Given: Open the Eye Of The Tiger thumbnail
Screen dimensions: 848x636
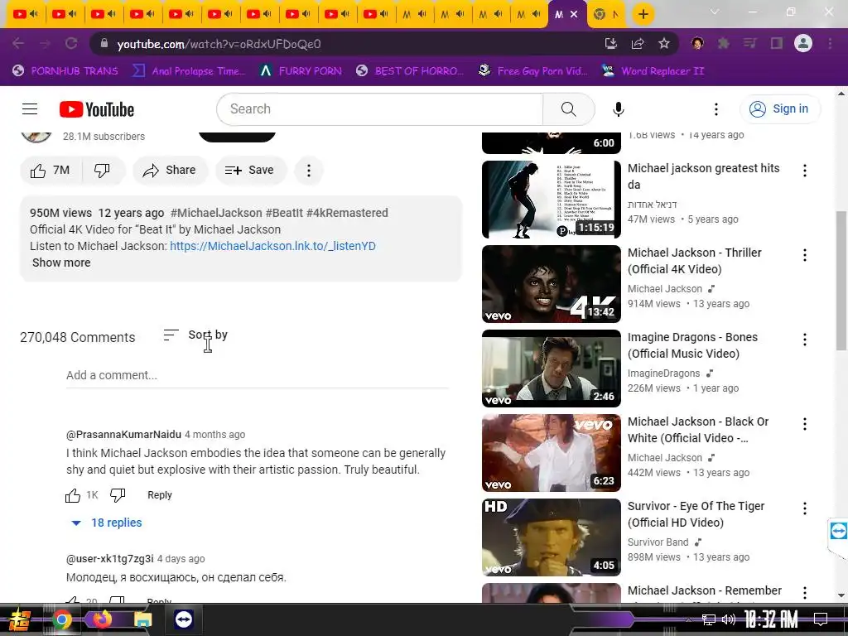Looking at the screenshot, I should pyautogui.click(x=551, y=537).
